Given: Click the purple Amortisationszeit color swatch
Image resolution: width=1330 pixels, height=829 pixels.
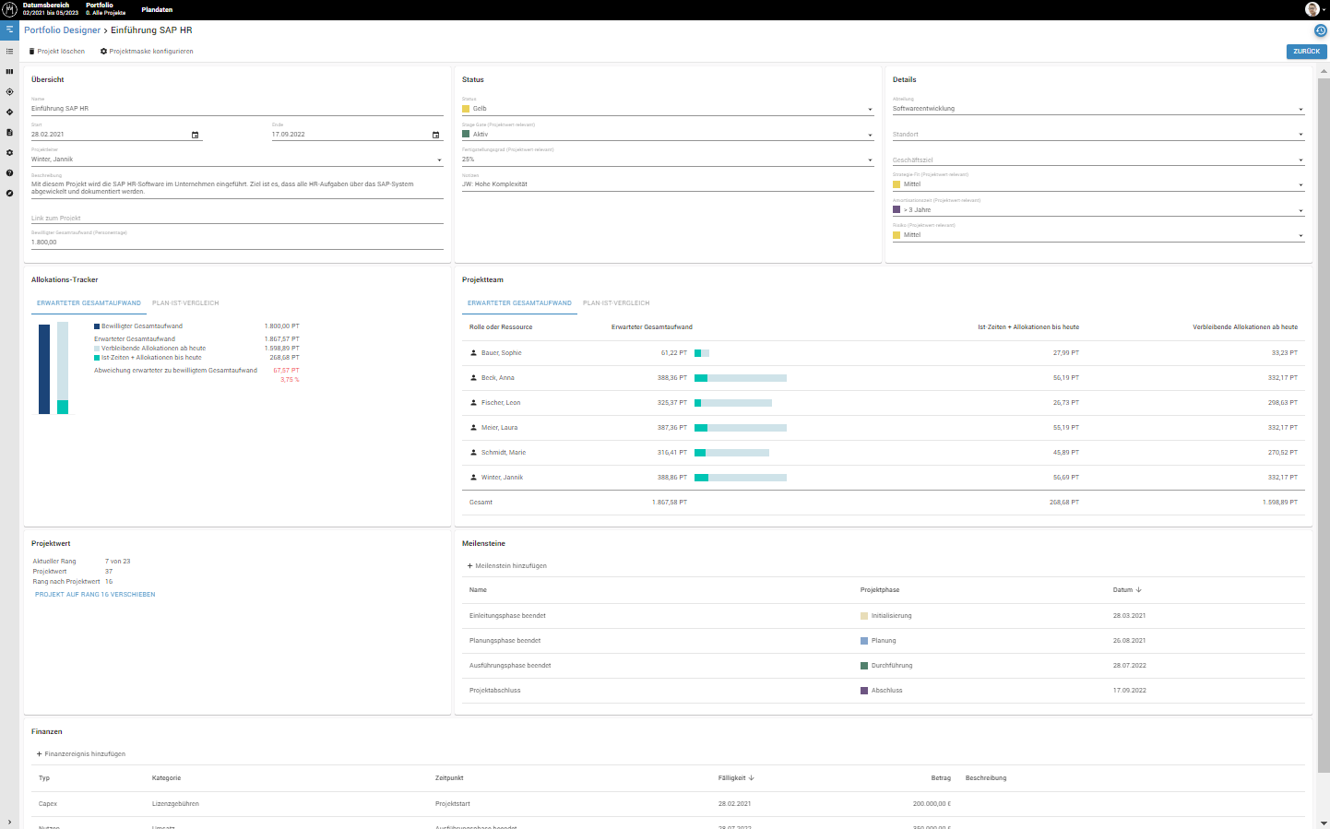Looking at the screenshot, I should click(897, 210).
